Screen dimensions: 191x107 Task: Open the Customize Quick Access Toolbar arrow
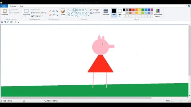click(19, 22)
